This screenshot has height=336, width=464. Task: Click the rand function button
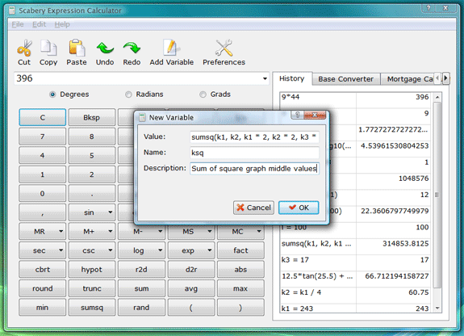141,308
